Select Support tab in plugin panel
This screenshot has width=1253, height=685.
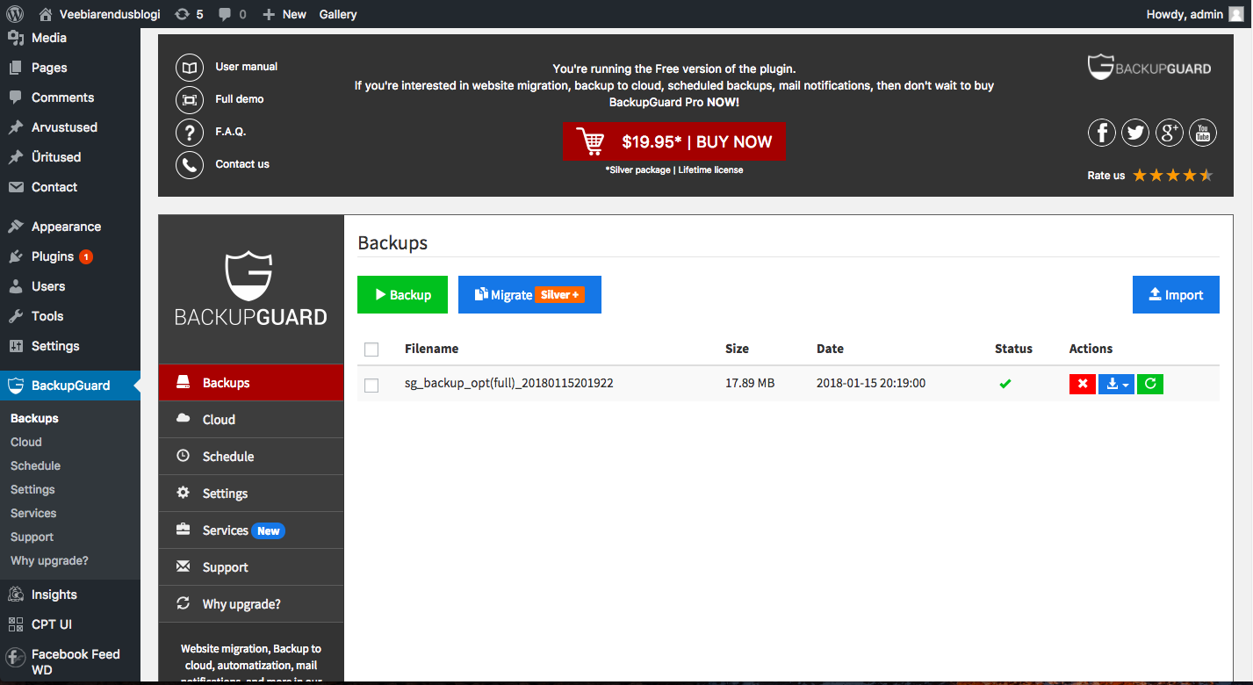[251, 567]
